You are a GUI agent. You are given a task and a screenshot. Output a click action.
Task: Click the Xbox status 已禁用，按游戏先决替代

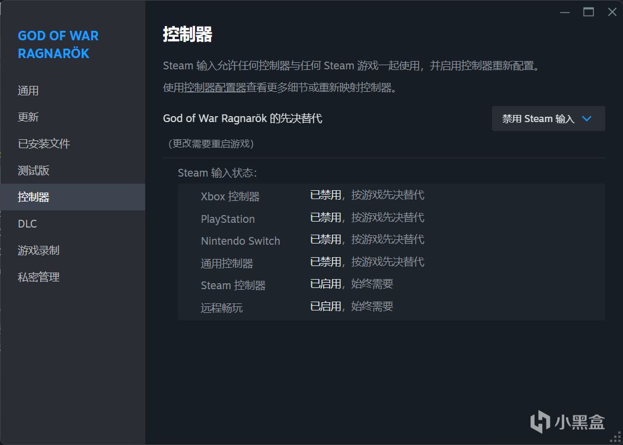(367, 195)
